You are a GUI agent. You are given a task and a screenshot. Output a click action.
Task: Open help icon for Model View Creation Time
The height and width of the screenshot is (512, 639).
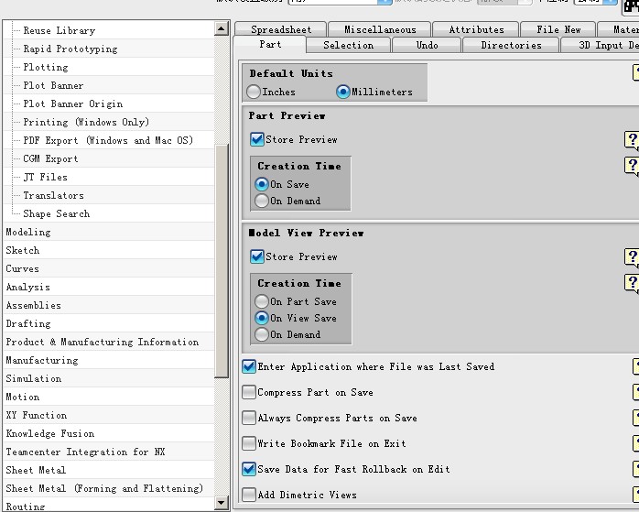coord(632,283)
